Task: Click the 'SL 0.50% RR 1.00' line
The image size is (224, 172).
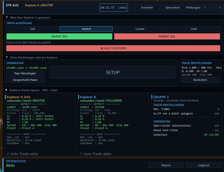Action: tap(194, 71)
